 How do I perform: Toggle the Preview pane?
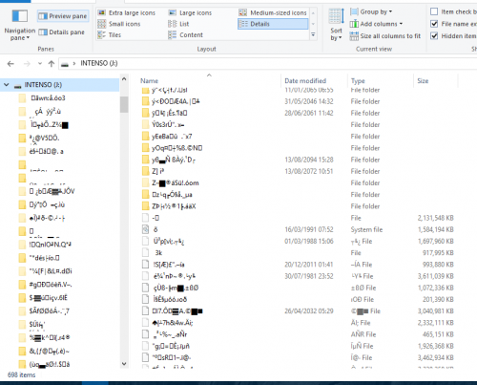click(x=63, y=16)
